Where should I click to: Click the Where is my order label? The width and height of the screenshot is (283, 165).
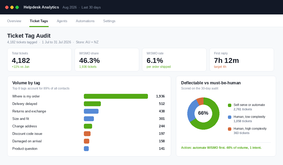(26, 96)
